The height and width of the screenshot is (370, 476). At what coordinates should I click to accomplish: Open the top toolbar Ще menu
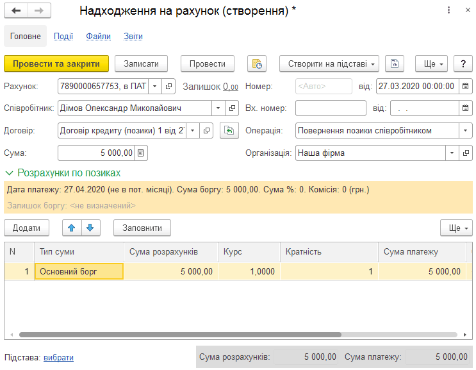coord(431,63)
